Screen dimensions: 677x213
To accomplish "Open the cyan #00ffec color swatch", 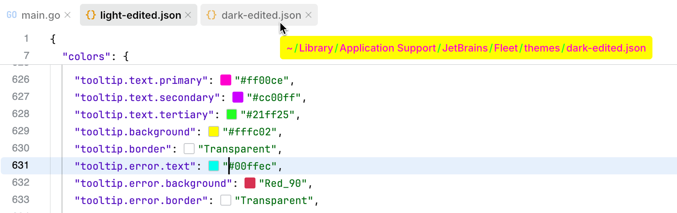I will click(x=214, y=166).
